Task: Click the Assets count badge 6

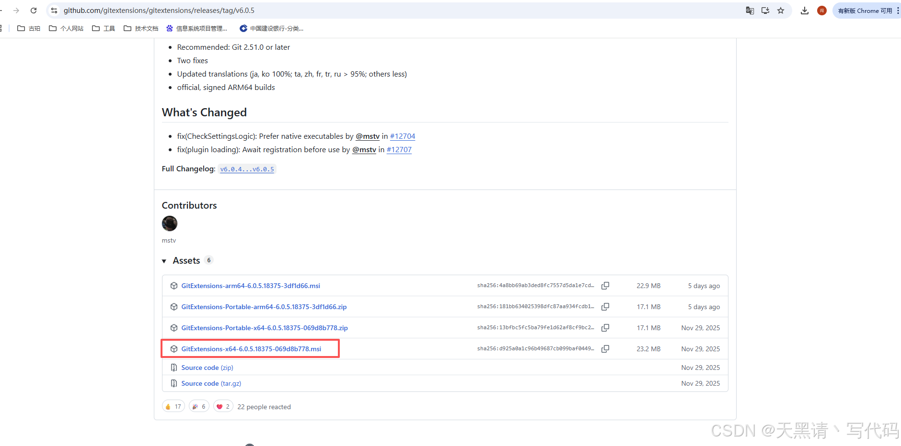Action: click(x=208, y=260)
